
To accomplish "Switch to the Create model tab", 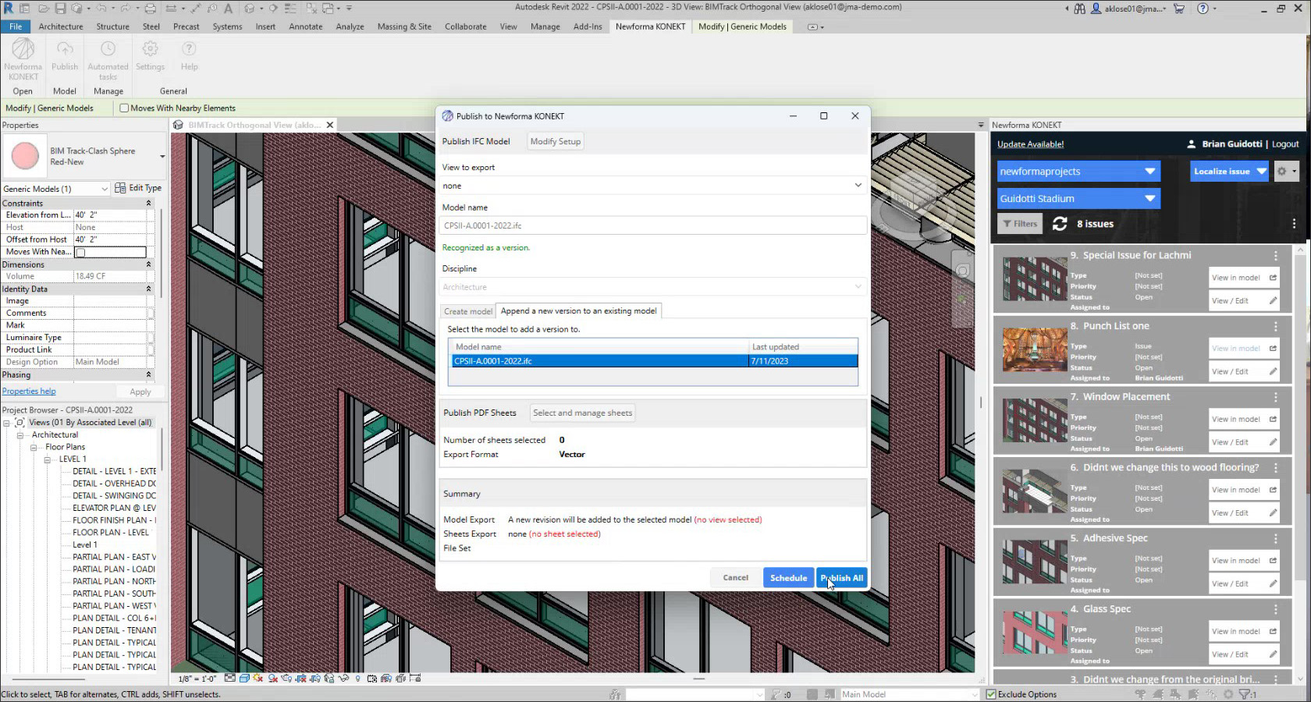I will point(468,311).
